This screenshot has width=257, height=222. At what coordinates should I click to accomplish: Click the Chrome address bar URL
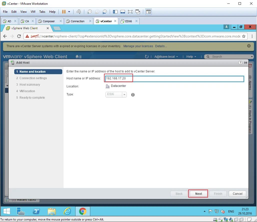coord(135,36)
